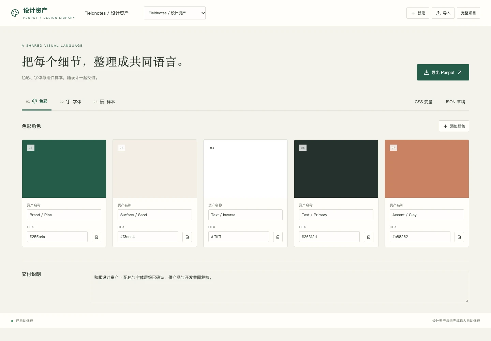Select the Accent / Clay orange swatch

427,169
